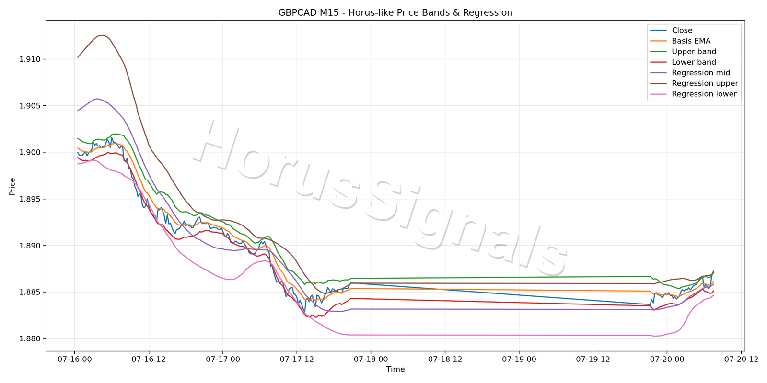
Task: Click the 07-20 12 x-axis tick label
Action: pos(741,359)
